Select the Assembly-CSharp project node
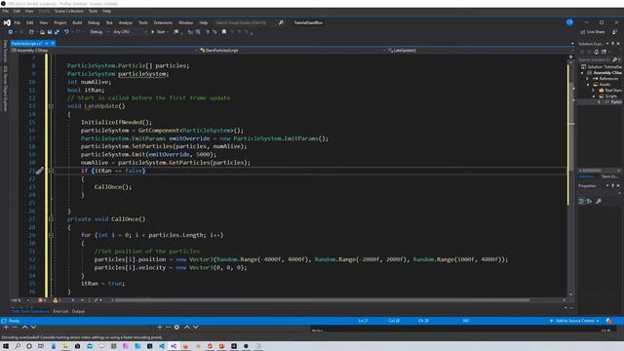This screenshot has width=624, height=351. (x=606, y=73)
